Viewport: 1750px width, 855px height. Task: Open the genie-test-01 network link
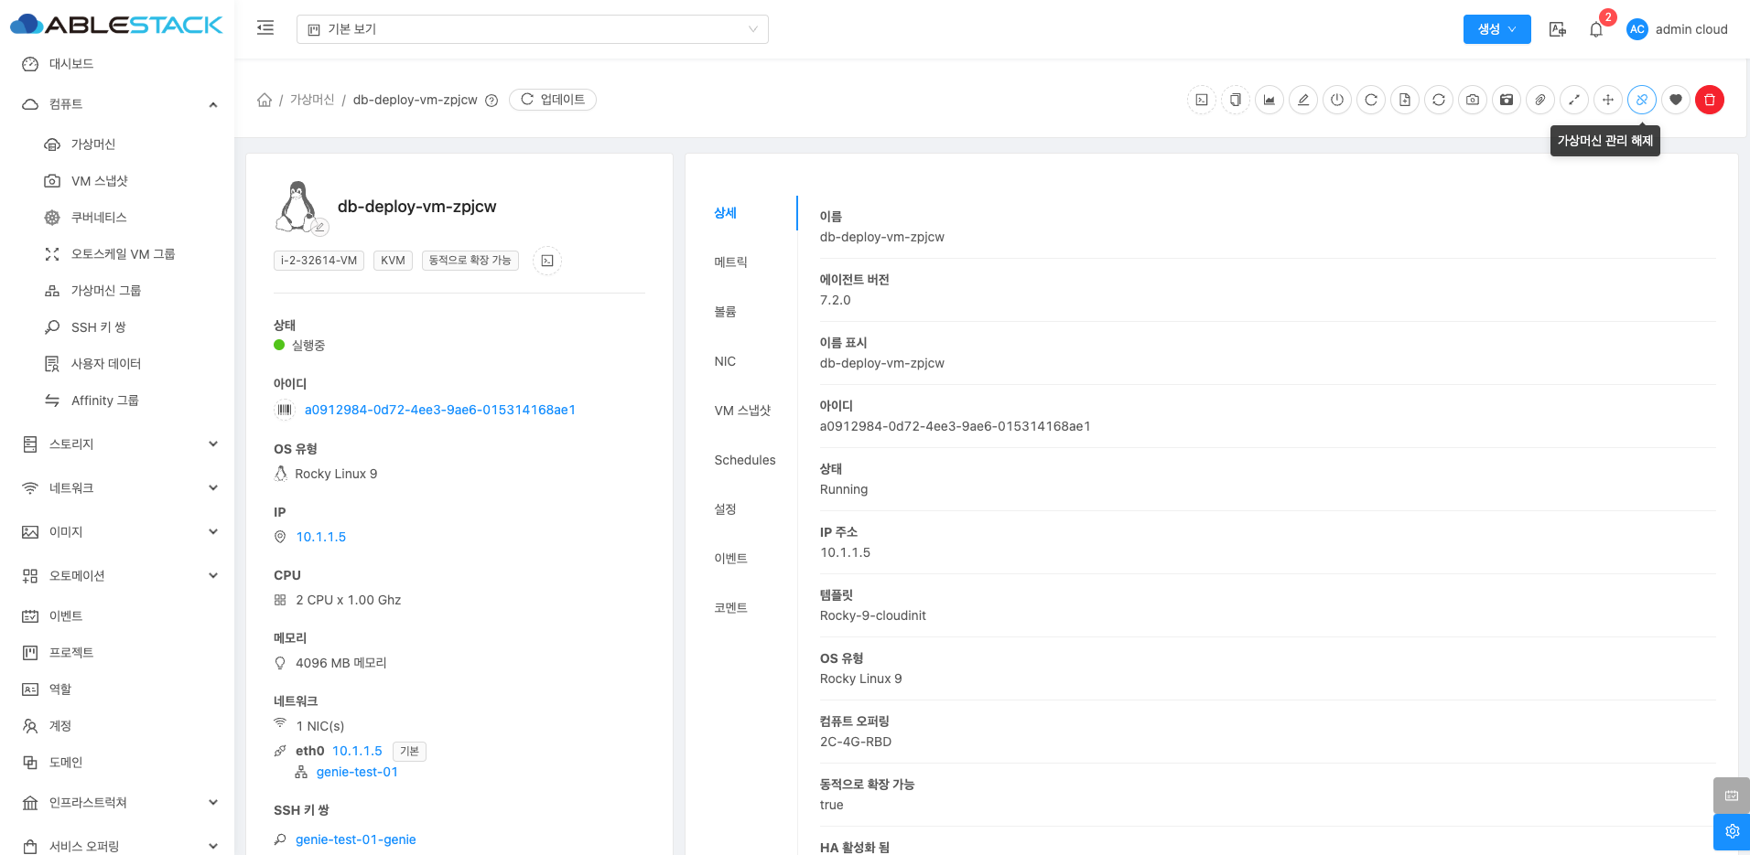tap(357, 772)
